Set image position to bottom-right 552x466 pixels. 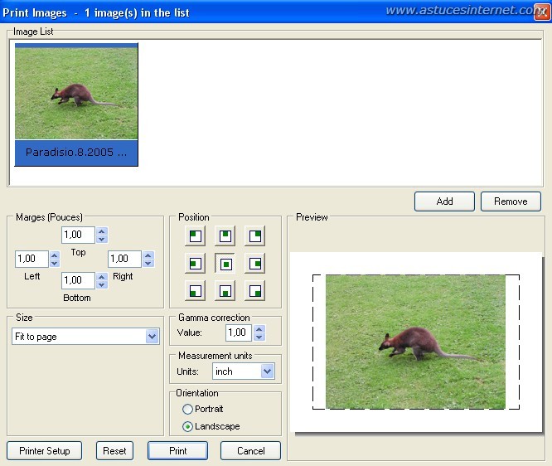(x=255, y=290)
